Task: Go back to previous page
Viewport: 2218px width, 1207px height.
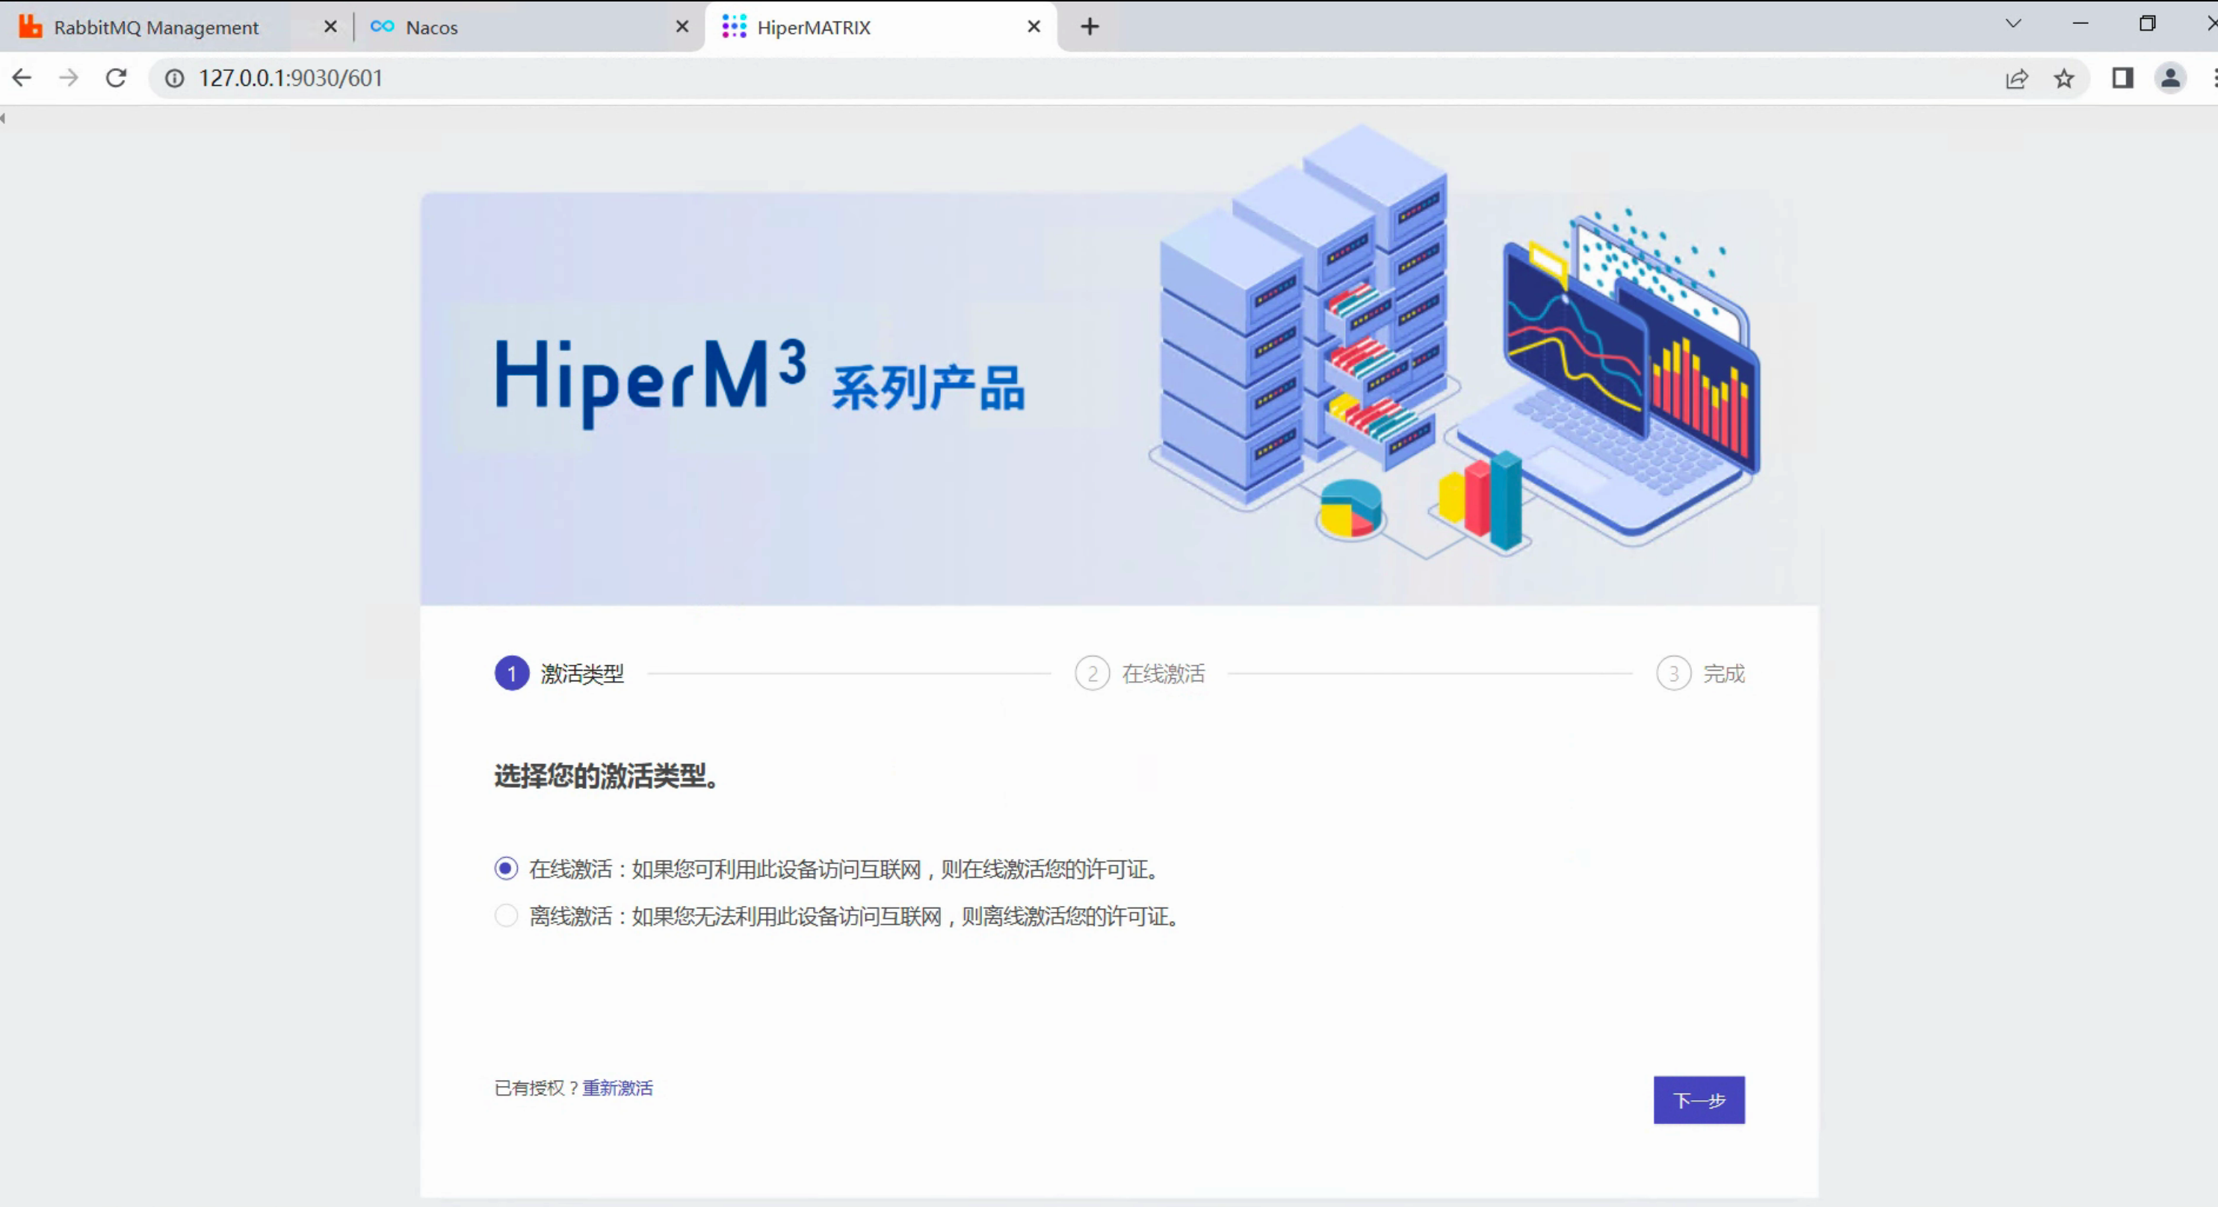Action: [x=22, y=78]
